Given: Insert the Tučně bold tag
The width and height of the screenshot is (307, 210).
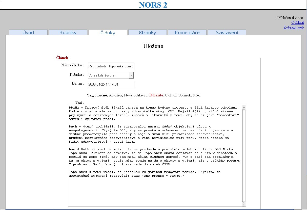Looking at the screenshot, I should click(102, 95).
